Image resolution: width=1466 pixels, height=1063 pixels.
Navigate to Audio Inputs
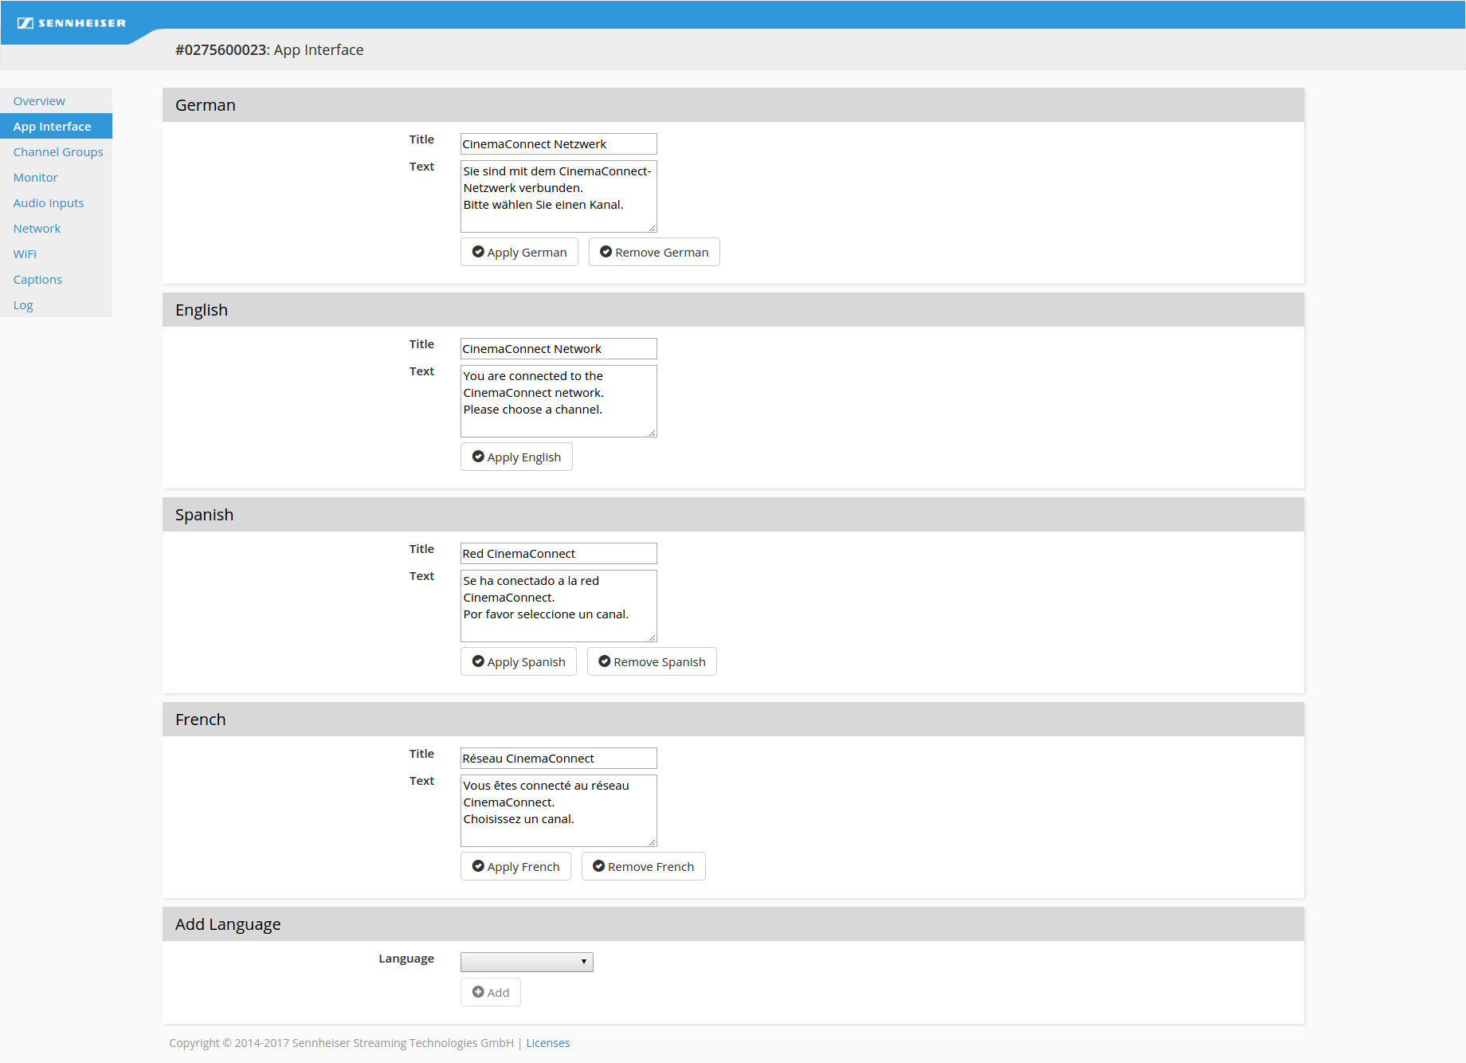click(49, 203)
